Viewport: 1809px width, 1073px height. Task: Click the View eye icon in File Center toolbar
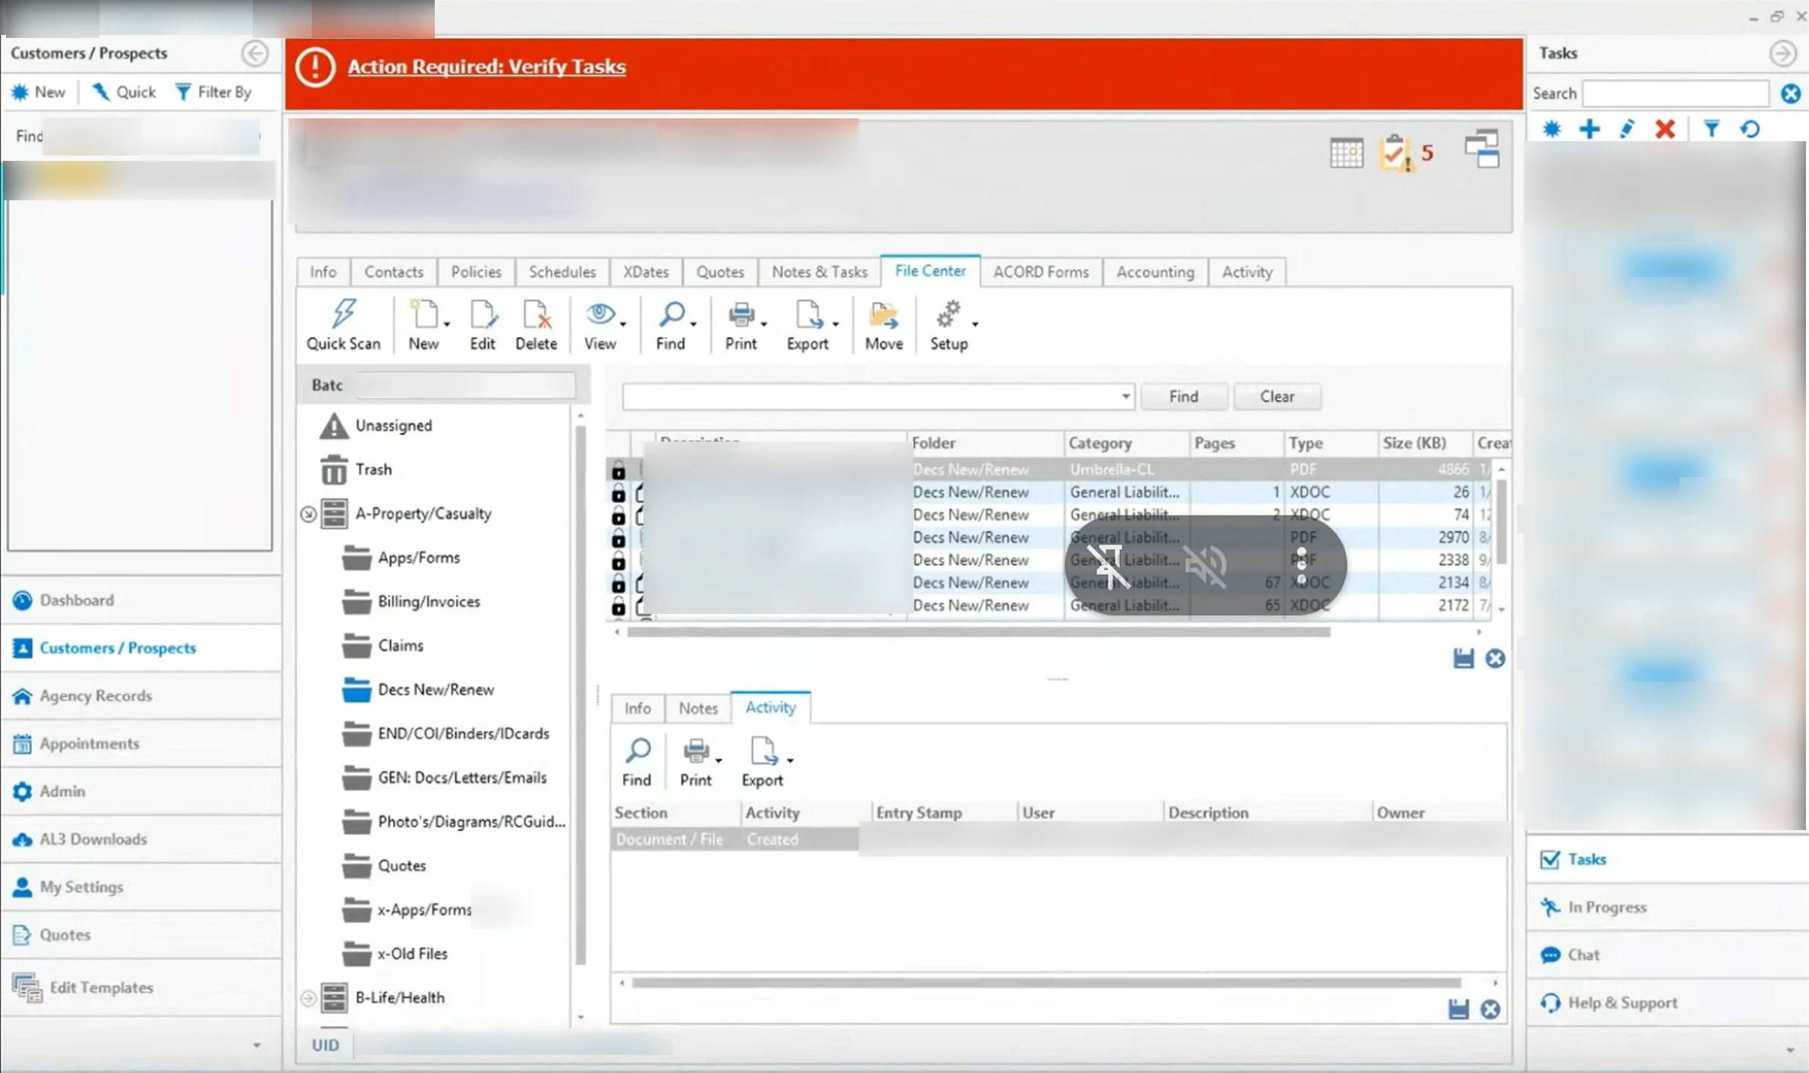[x=600, y=313]
